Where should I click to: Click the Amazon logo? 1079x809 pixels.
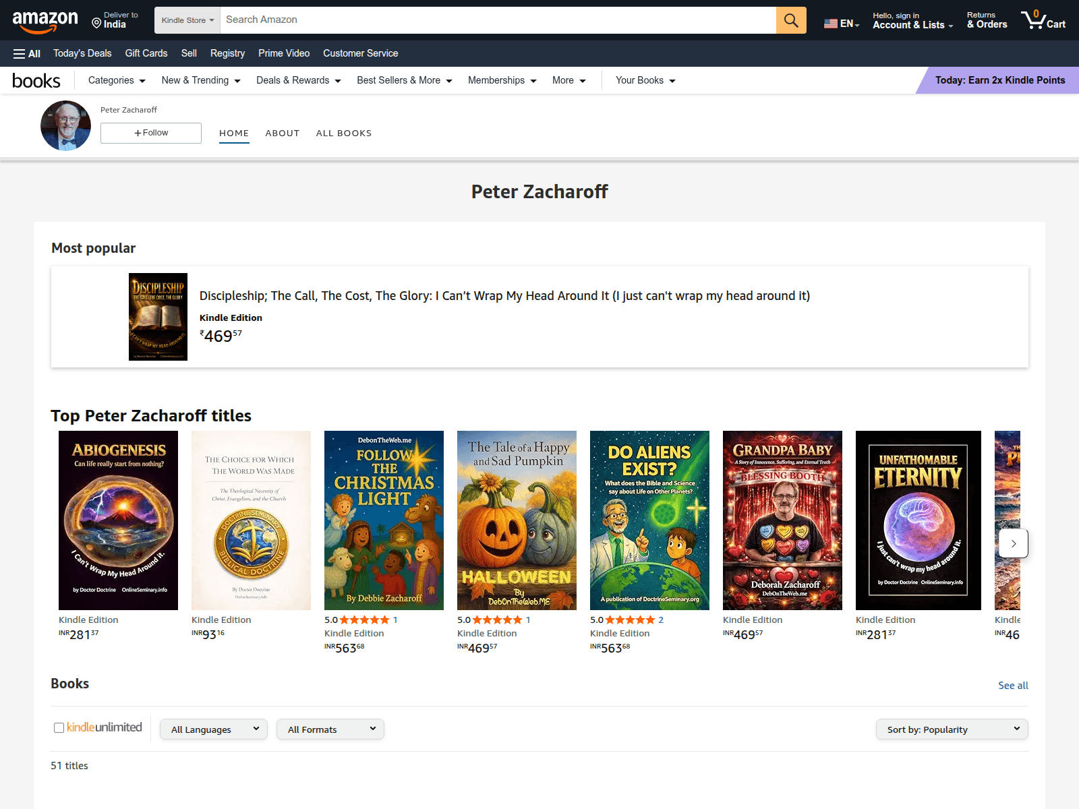point(45,22)
